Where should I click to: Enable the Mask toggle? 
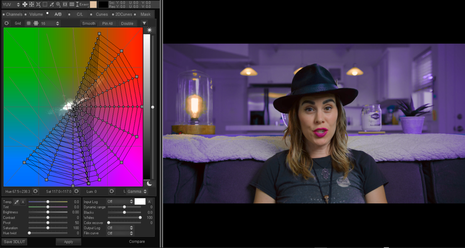(135, 15)
